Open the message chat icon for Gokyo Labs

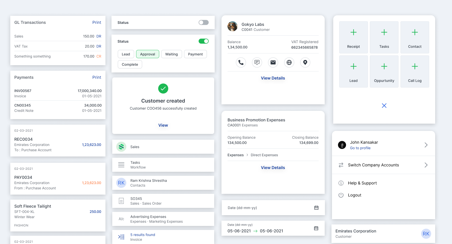(x=257, y=62)
